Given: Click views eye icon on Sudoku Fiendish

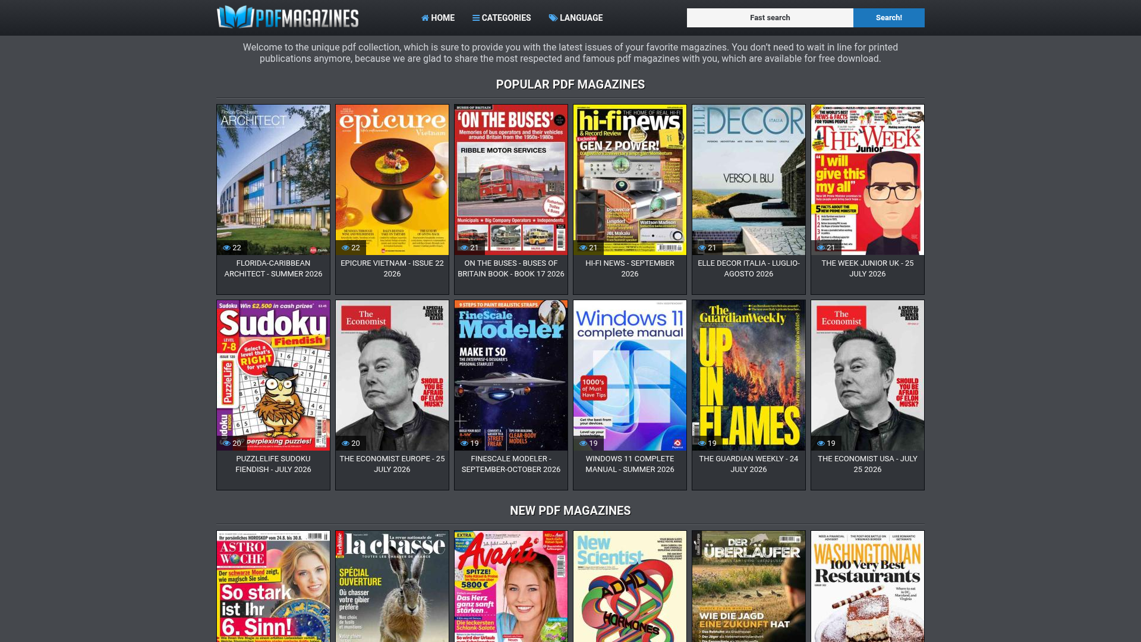Looking at the screenshot, I should tap(226, 443).
